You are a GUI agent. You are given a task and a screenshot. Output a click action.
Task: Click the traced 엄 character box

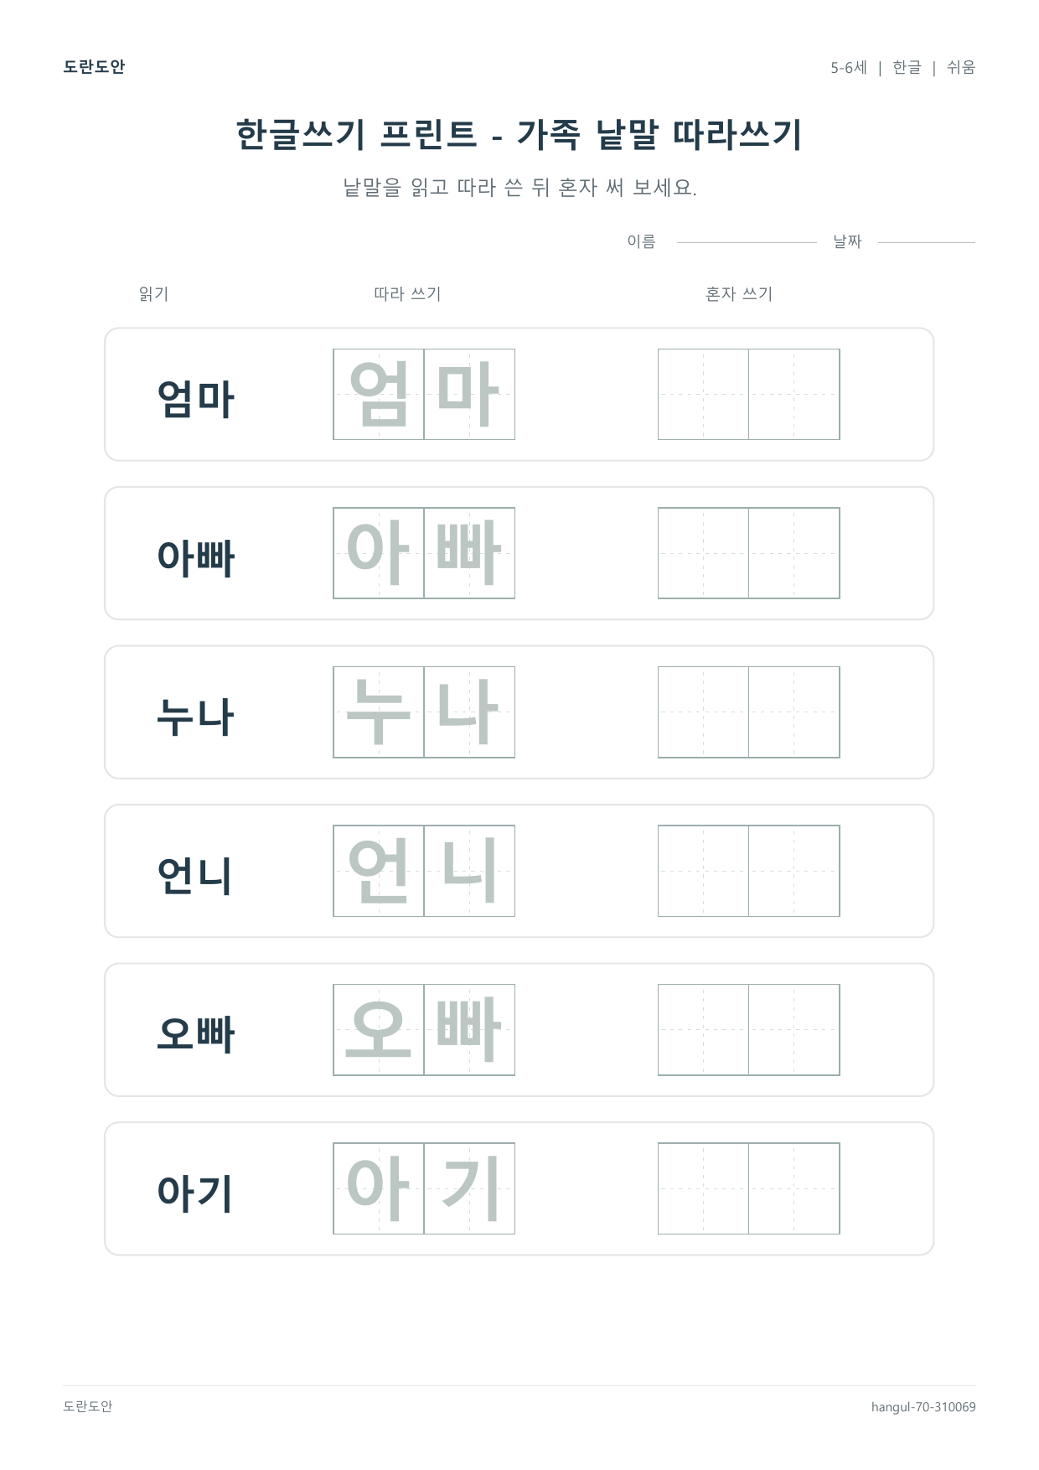tap(379, 394)
